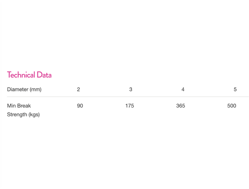
Task: Select the diameter value 2 cell
Action: [x=78, y=89]
